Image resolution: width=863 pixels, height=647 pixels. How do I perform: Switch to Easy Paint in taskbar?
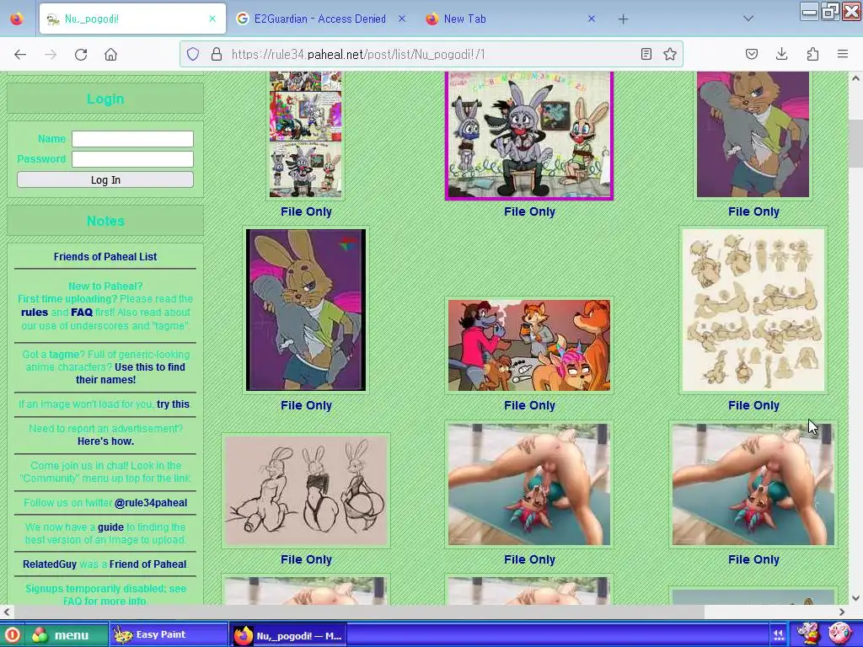[x=168, y=635]
